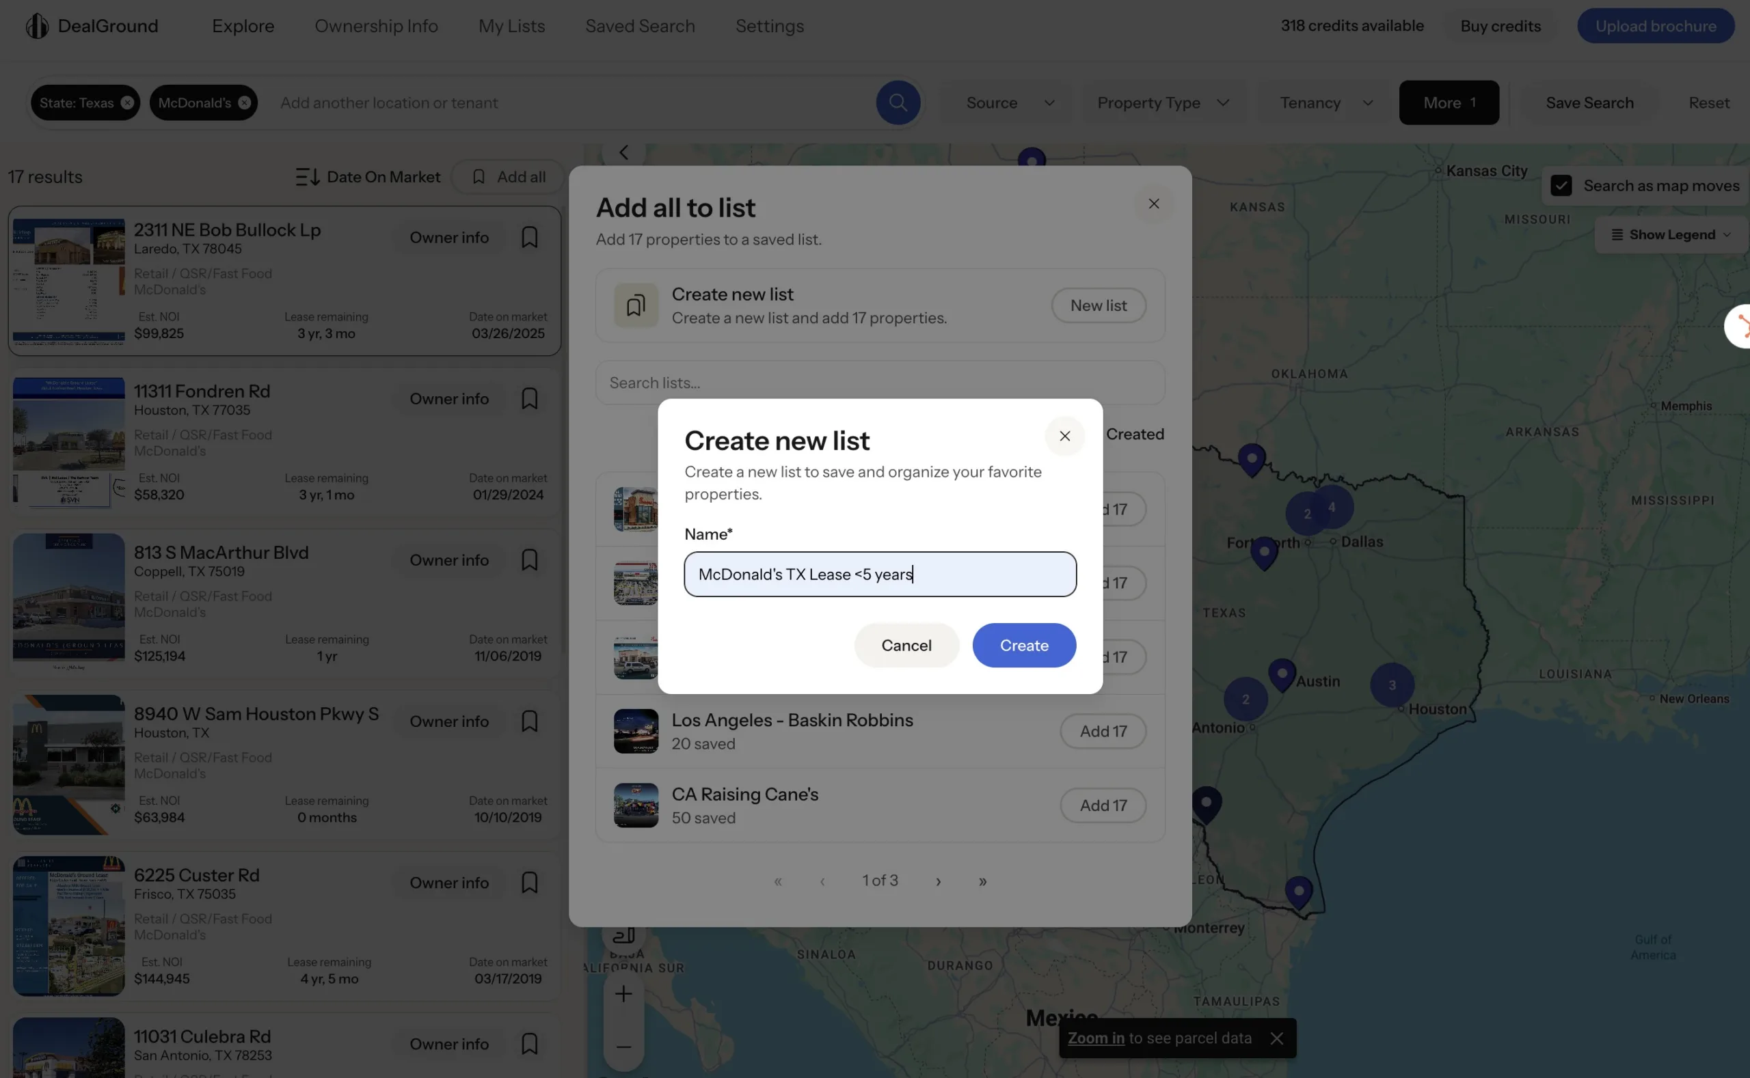Dismiss the zoom in parcel data notice
The width and height of the screenshot is (1750, 1078).
(1276, 1039)
